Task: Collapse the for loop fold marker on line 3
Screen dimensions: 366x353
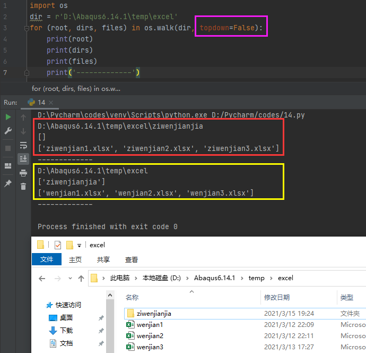Action: point(27,28)
